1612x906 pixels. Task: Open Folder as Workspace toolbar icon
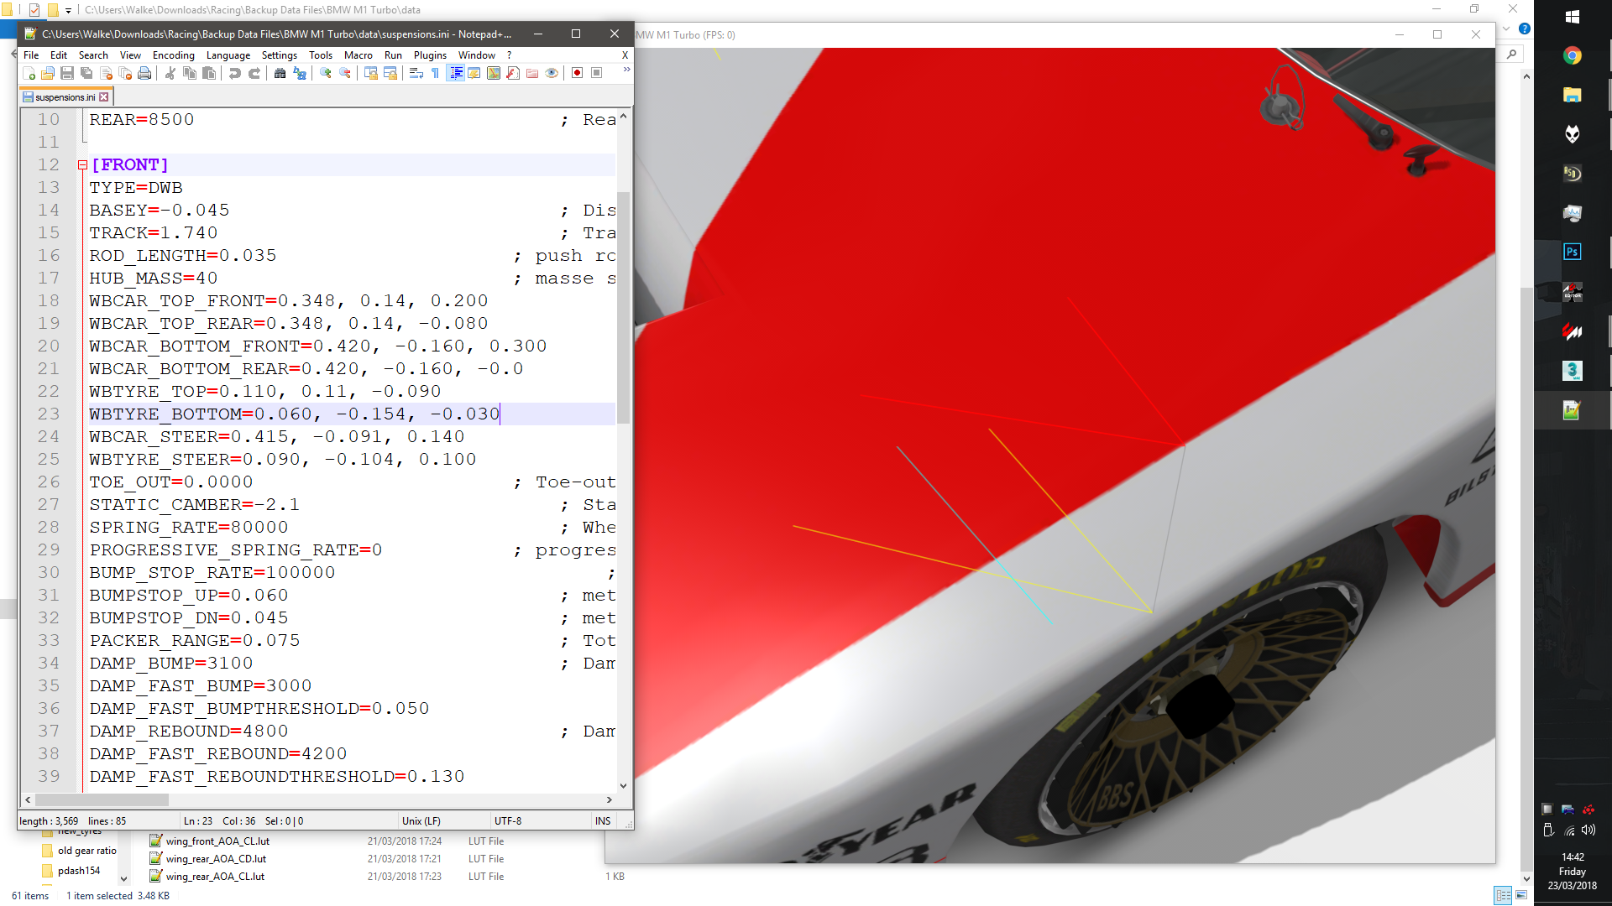pos(532,73)
